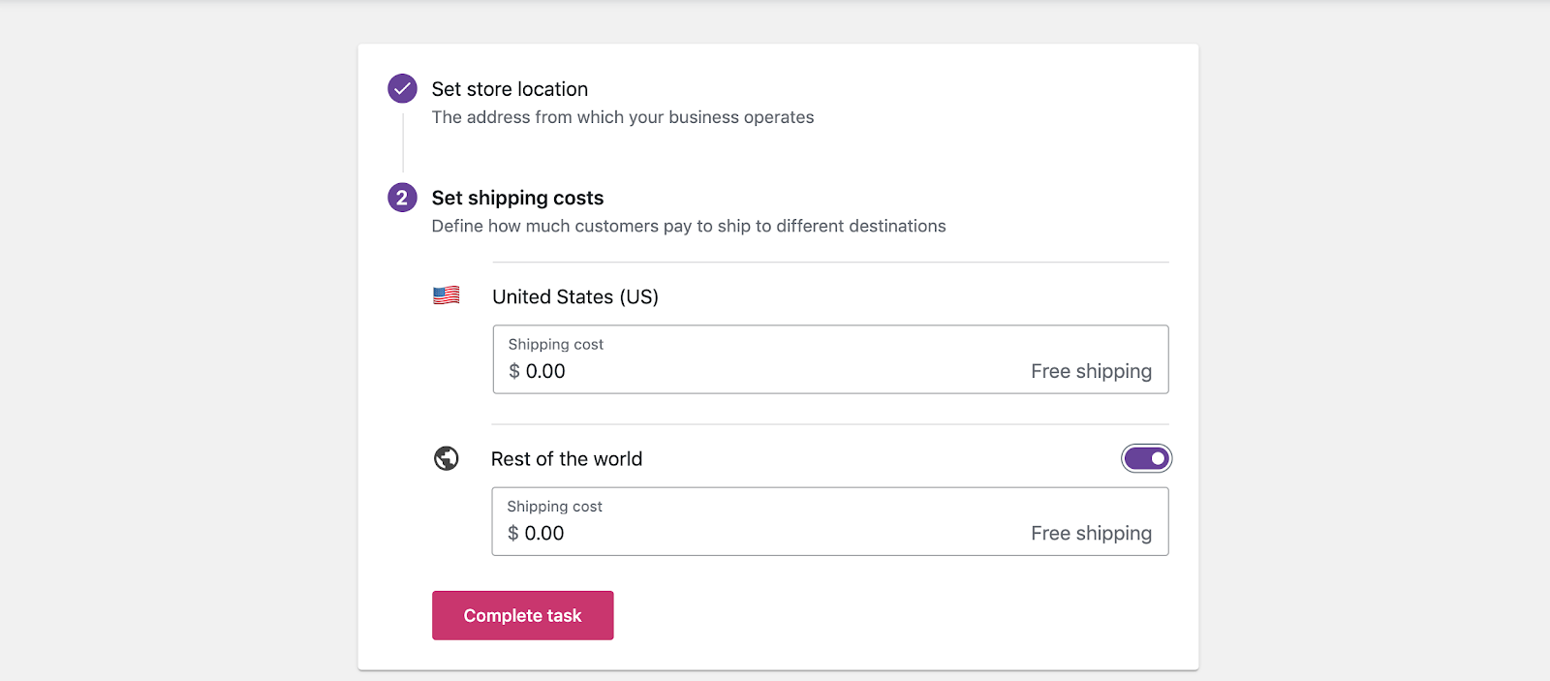The height and width of the screenshot is (681, 1550).
Task: Focus the United States shipping cost field
Action: (x=775, y=371)
